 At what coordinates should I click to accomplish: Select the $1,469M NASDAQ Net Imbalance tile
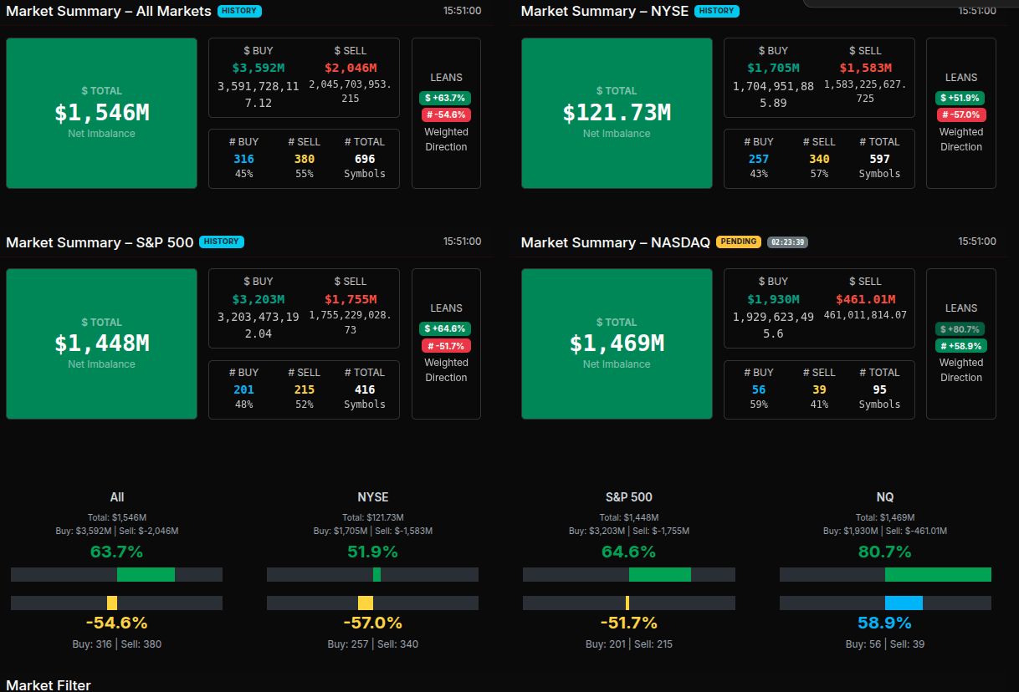[x=617, y=343]
